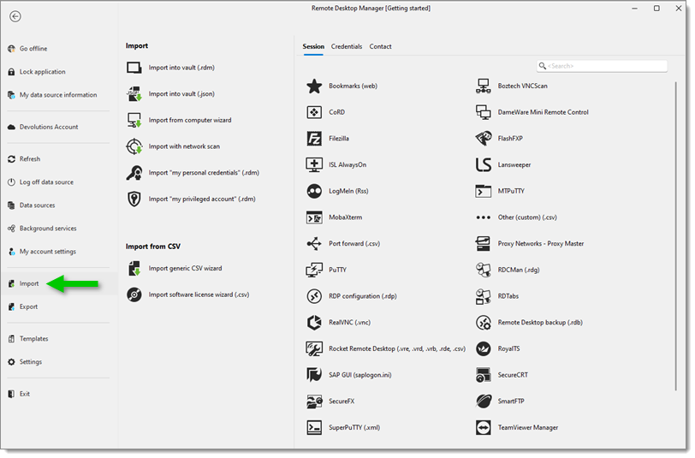Click the Bookmarks (web) star icon

click(x=314, y=86)
